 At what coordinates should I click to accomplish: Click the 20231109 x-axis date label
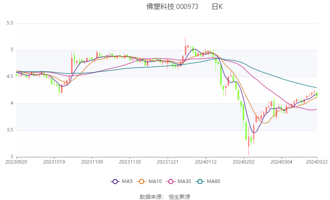[92, 161]
